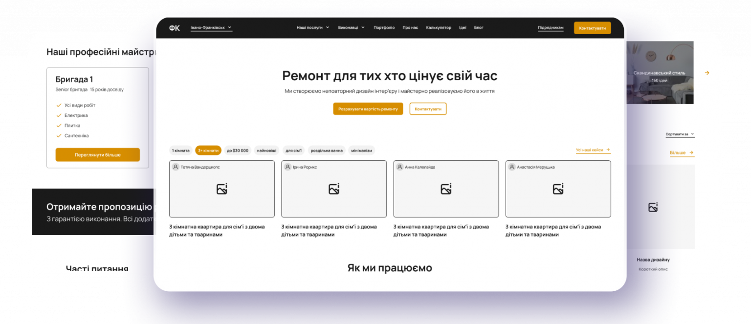
Task: Select the "1 кімната" filter chip
Action: [180, 151]
